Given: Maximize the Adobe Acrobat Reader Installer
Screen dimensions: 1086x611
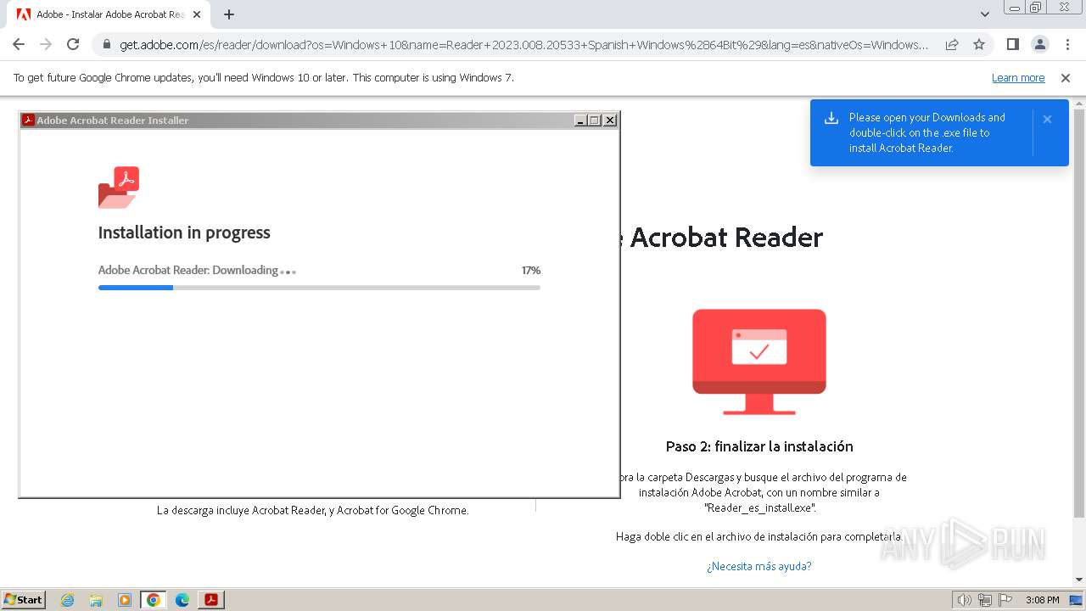Looking at the screenshot, I should [595, 121].
